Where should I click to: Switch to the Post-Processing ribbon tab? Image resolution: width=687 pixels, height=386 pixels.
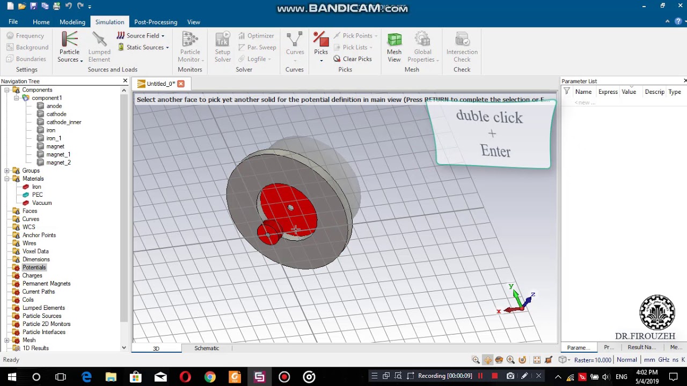click(156, 22)
